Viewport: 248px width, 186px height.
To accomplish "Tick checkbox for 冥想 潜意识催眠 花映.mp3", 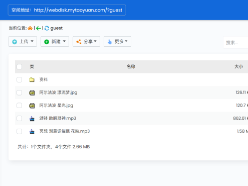I will (x=19, y=131).
